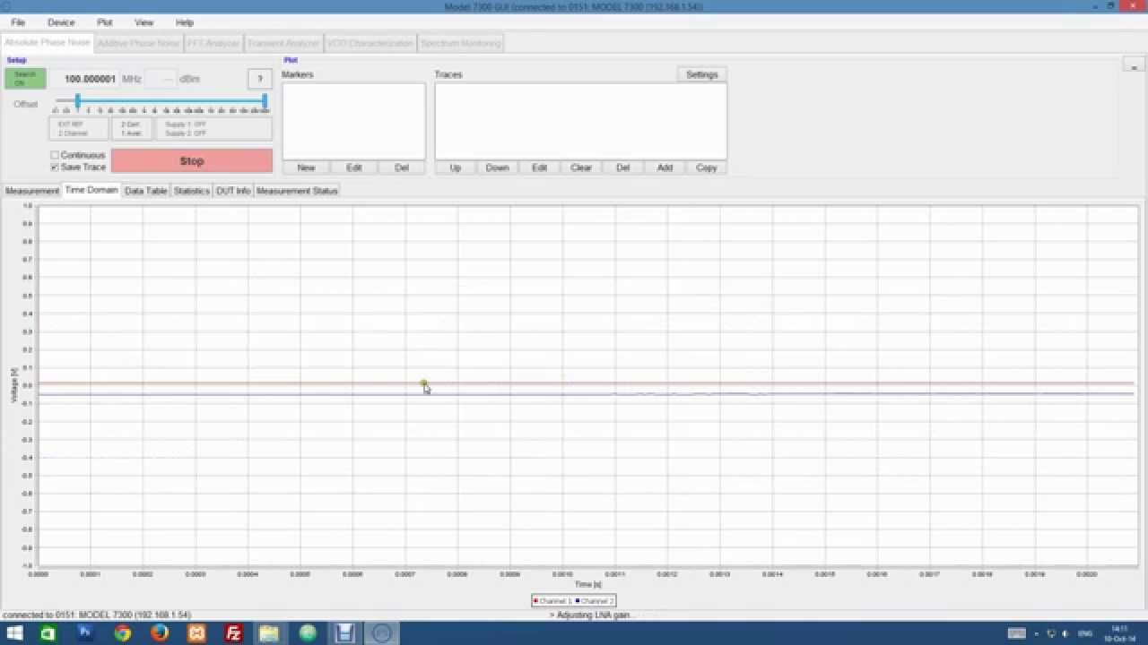Select the Time Domain tab
The height and width of the screenshot is (645, 1148).
pyautogui.click(x=91, y=190)
